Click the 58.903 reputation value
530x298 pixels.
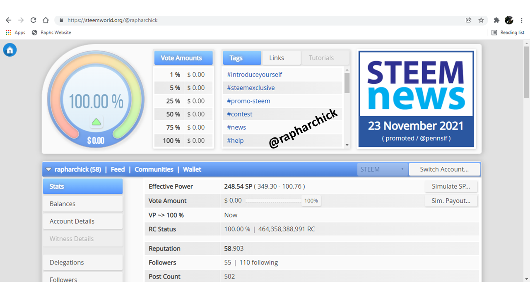[x=234, y=248]
